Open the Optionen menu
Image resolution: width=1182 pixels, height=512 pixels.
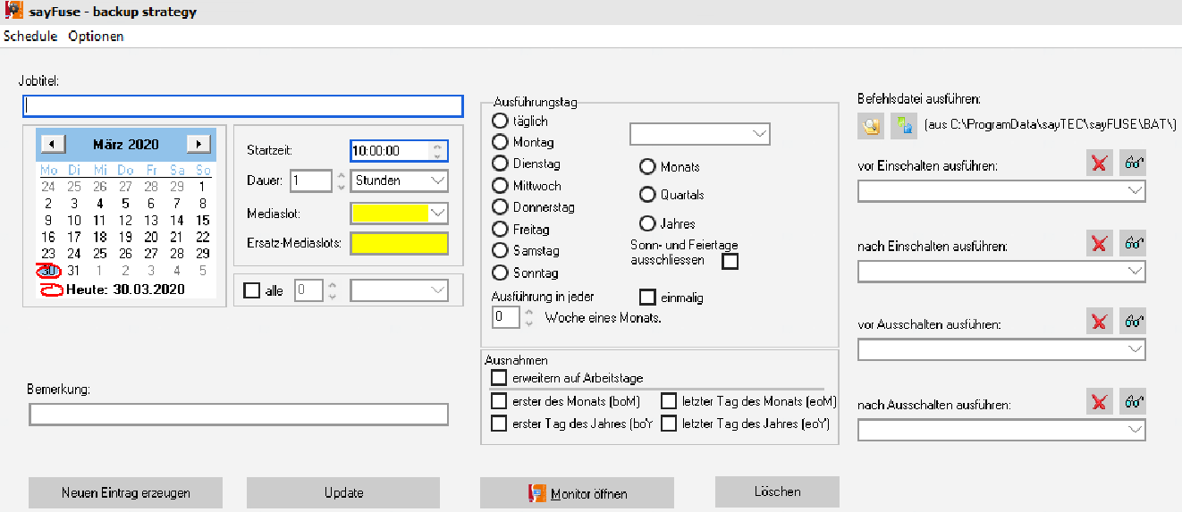point(96,37)
